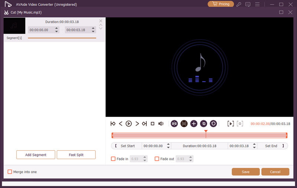Increase the segment end time in the left panel
This screenshot has width=297, height=188.
click(x=93, y=28)
